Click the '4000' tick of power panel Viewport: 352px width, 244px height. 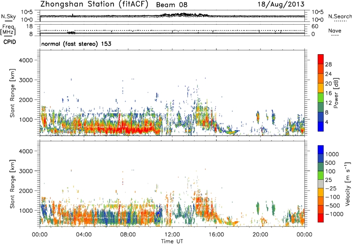click(26, 60)
